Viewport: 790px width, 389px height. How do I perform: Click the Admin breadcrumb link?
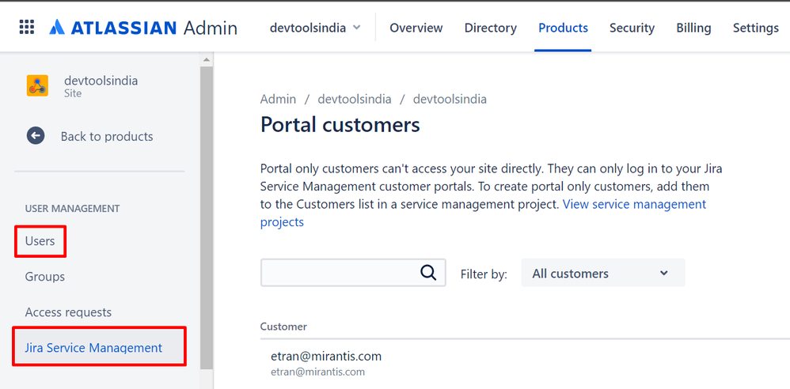[278, 99]
